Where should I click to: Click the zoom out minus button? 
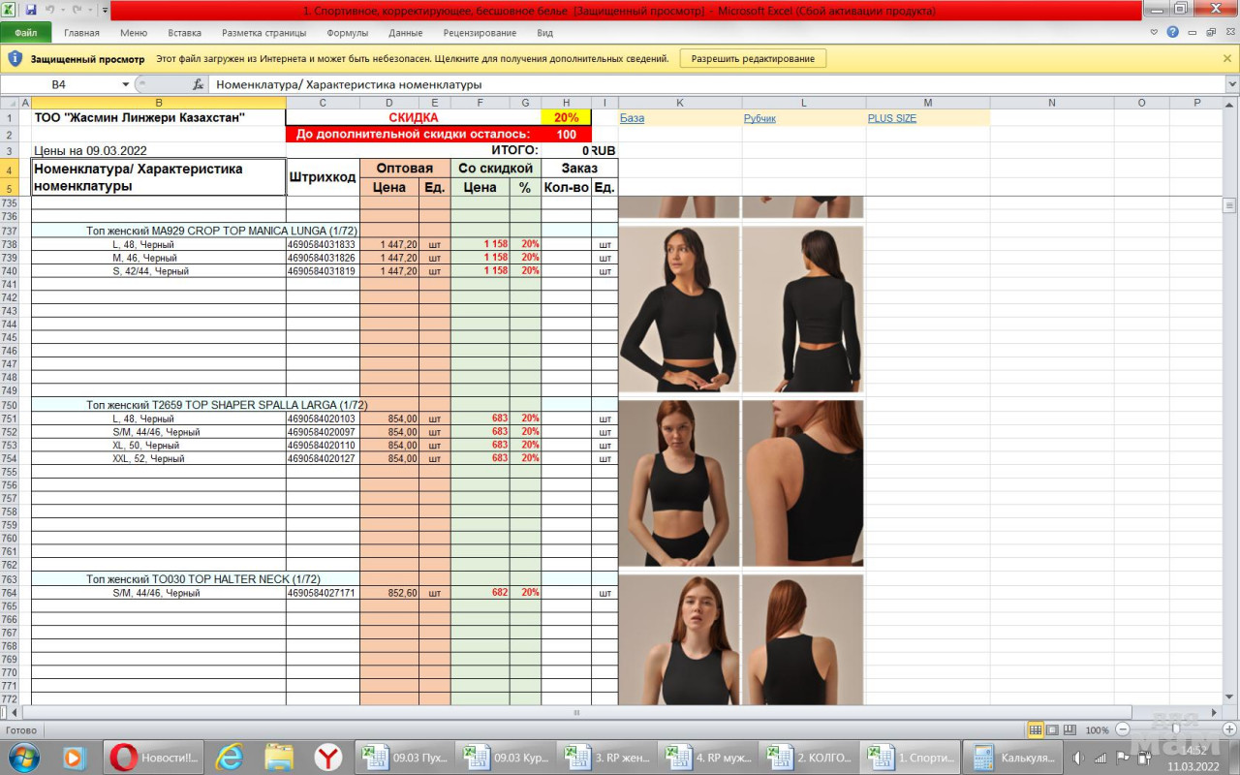(x=1123, y=729)
